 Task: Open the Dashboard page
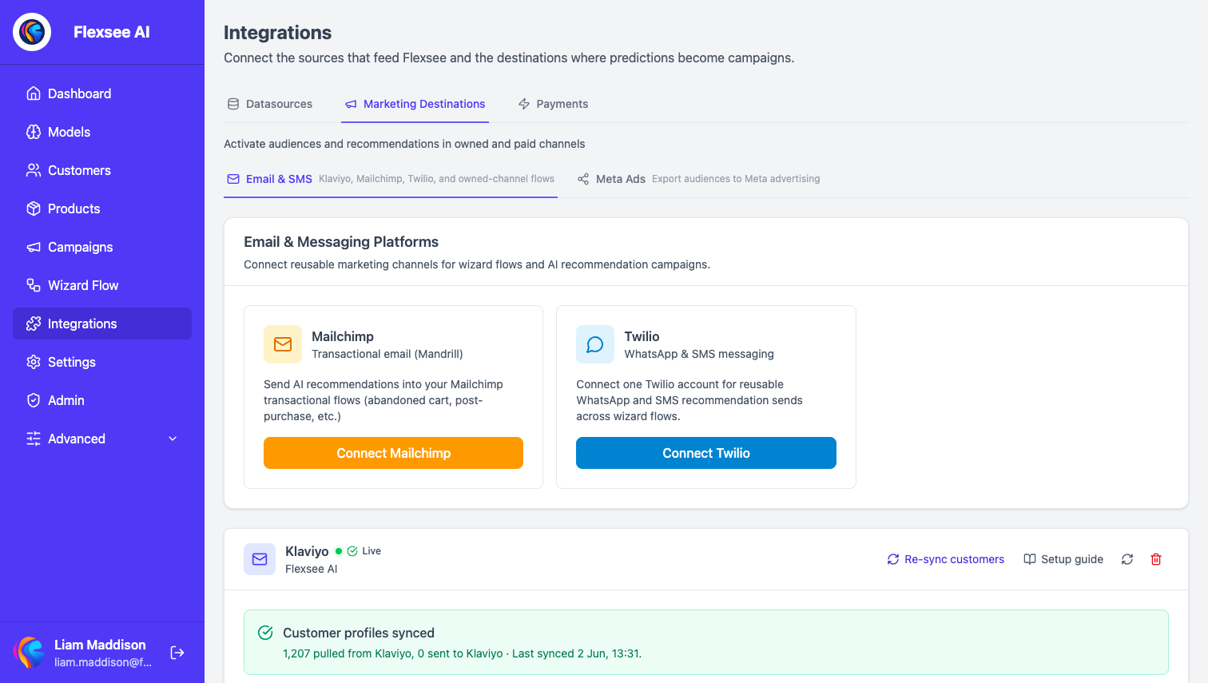coord(102,93)
